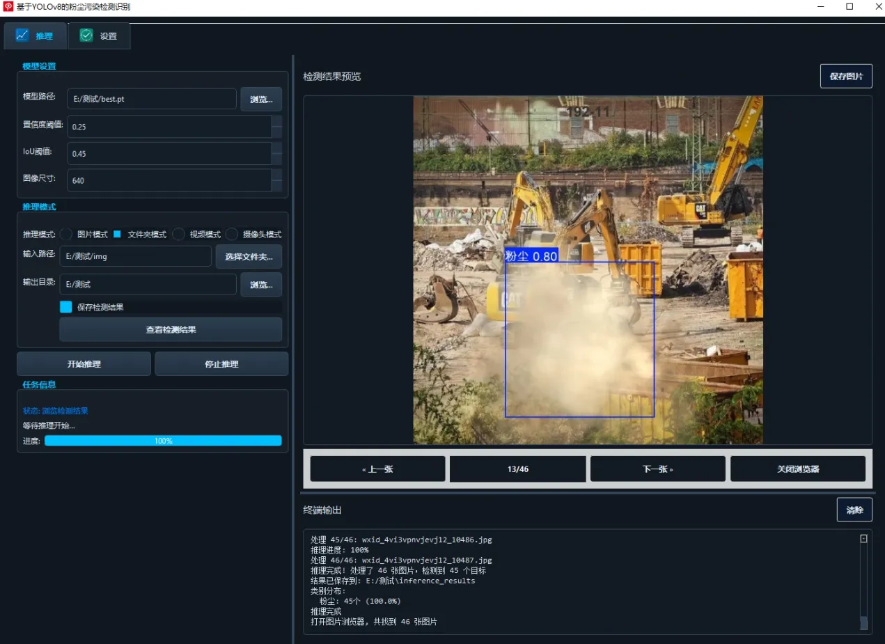
Task: Increase the IoU阈值 value with up stepper
Action: click(x=276, y=148)
